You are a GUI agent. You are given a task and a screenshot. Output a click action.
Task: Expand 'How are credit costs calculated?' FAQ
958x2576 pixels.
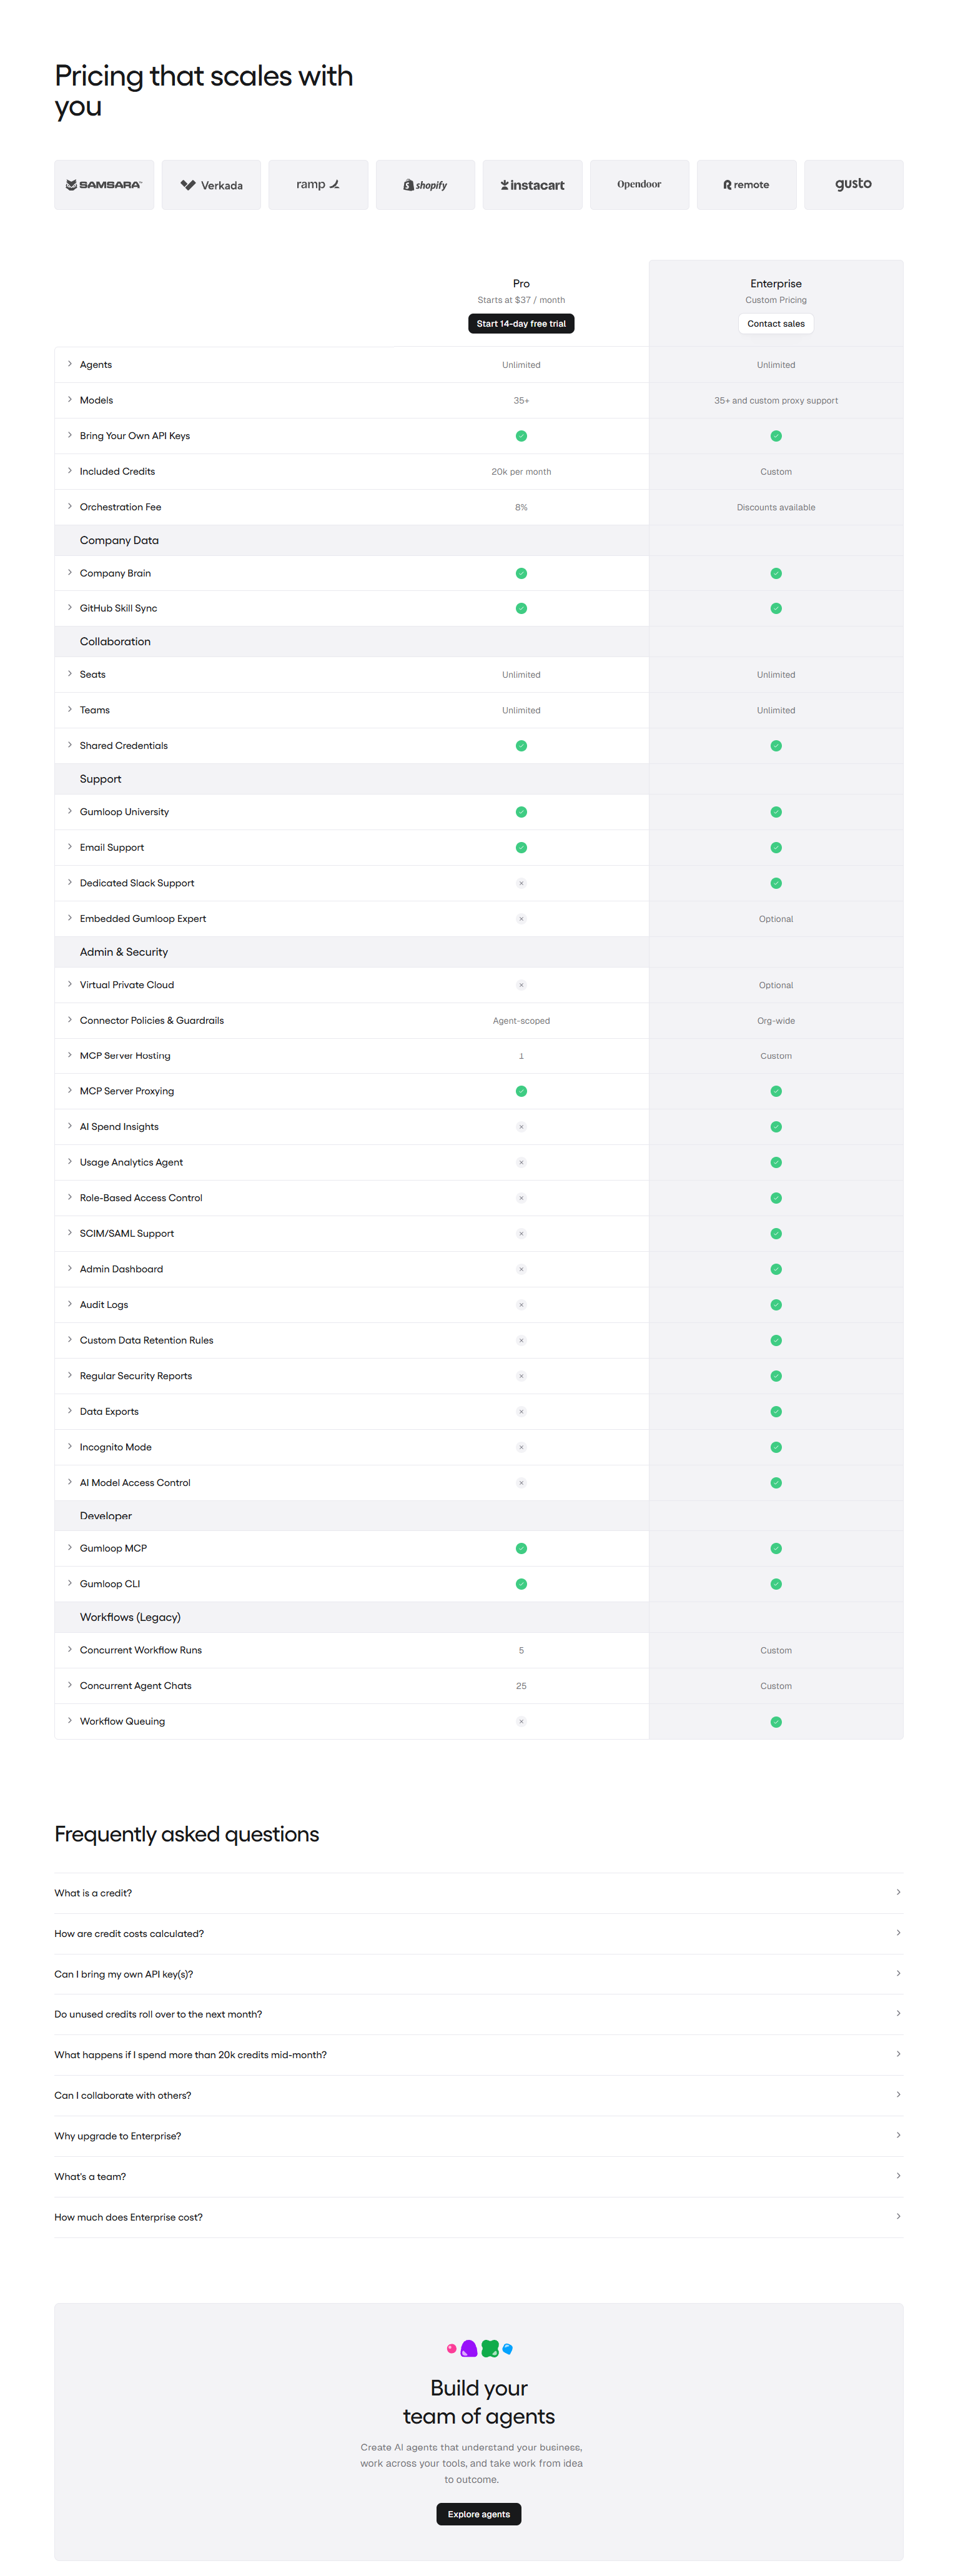[478, 1934]
